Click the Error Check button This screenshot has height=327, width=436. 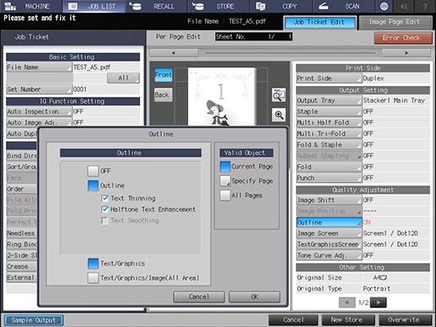tap(403, 38)
